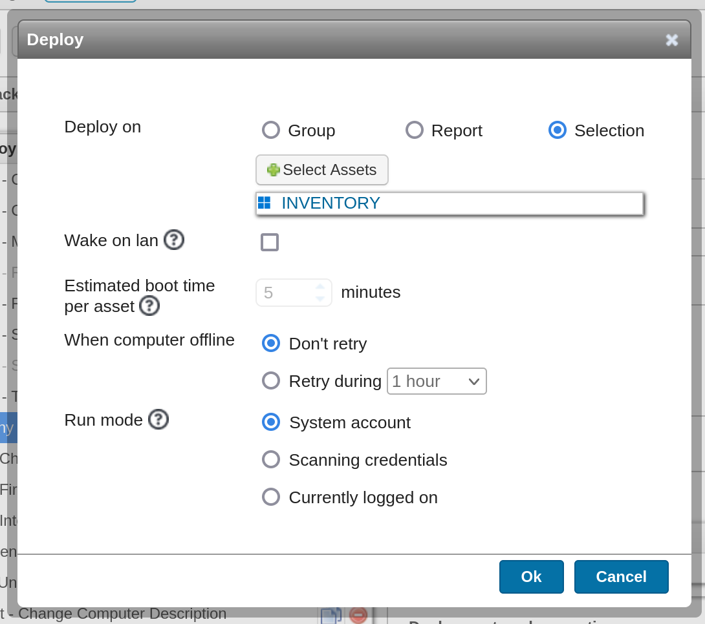Confirm the deployment with Ok

(x=531, y=577)
